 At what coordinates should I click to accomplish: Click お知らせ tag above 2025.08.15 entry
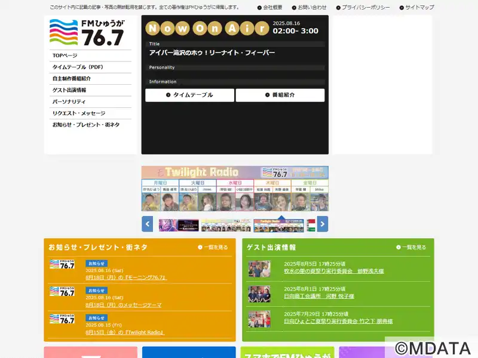96,318
